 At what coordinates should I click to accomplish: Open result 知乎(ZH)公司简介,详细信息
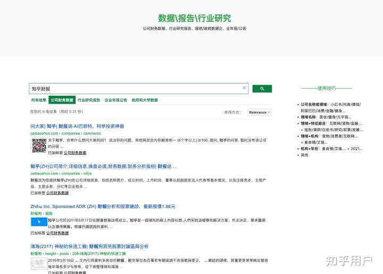[104, 167]
